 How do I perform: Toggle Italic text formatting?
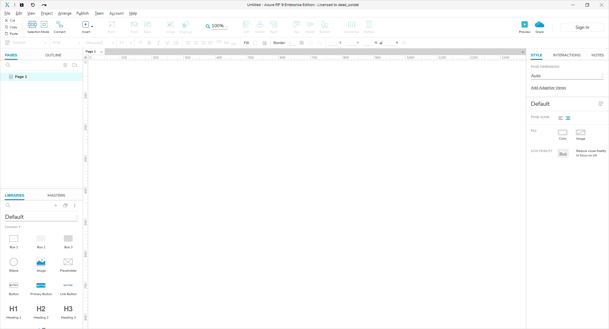tap(158, 43)
